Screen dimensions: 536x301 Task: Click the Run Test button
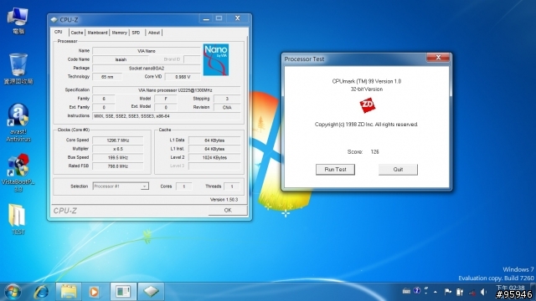tap(335, 169)
